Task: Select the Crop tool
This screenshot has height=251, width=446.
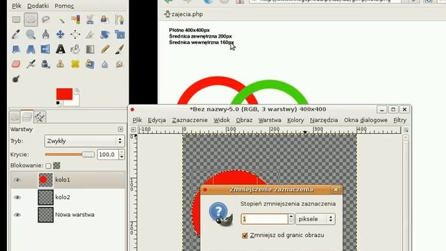Action: click(x=90, y=34)
